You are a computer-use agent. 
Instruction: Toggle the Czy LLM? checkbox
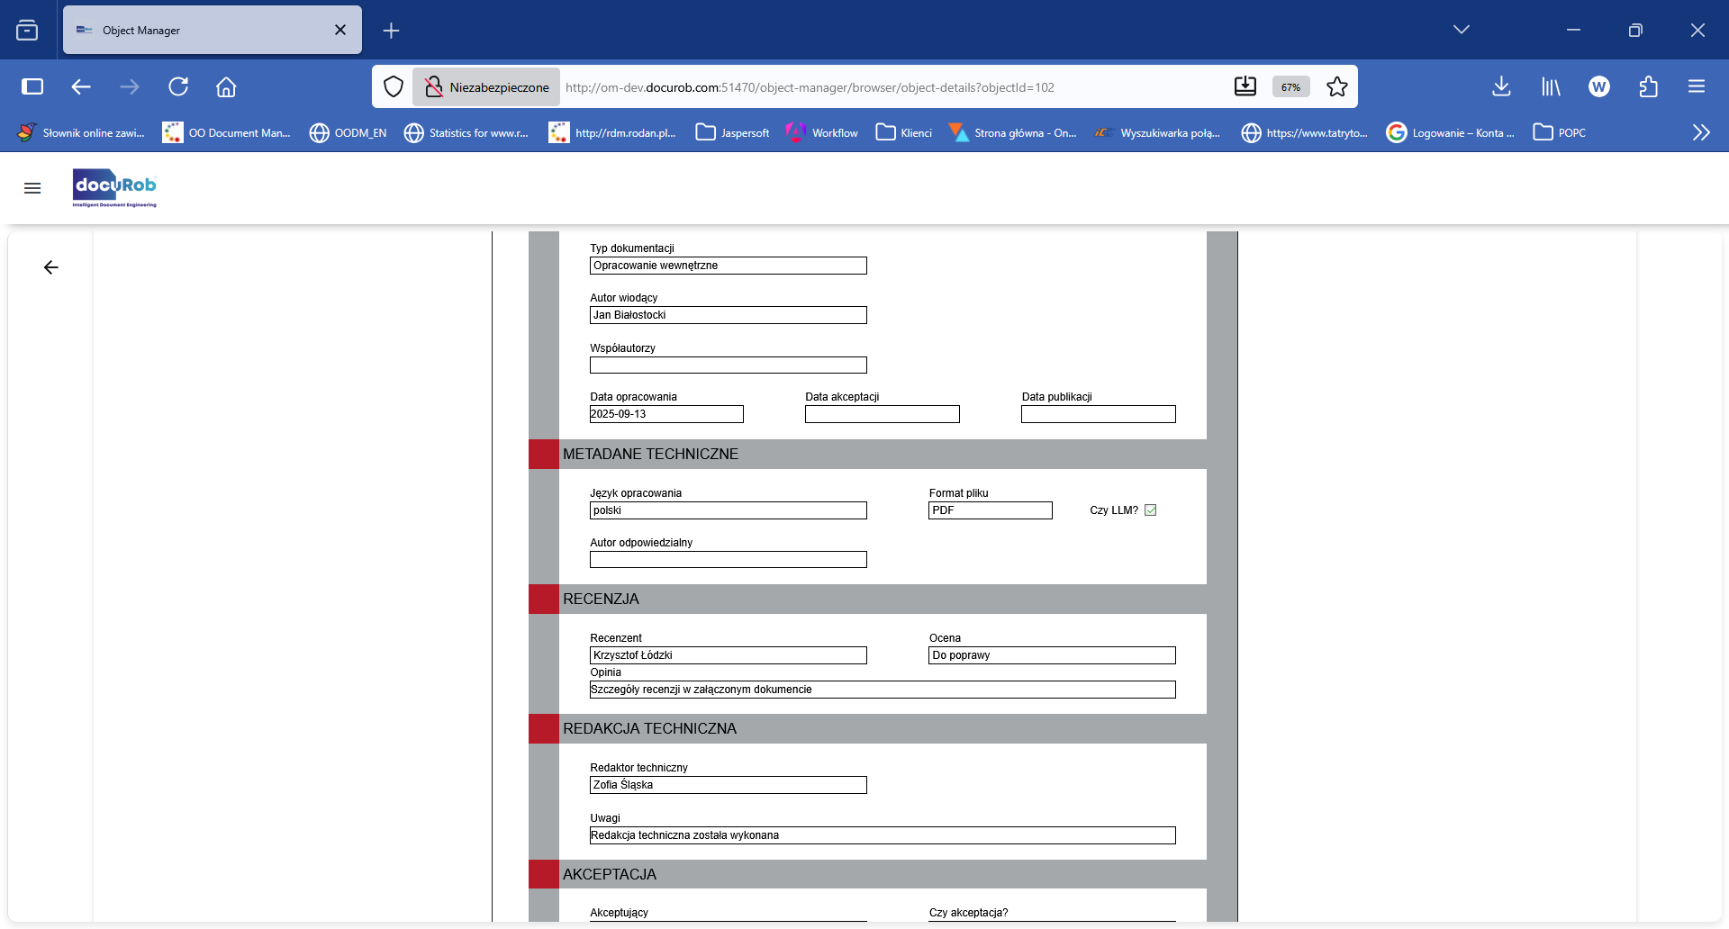pyautogui.click(x=1151, y=510)
